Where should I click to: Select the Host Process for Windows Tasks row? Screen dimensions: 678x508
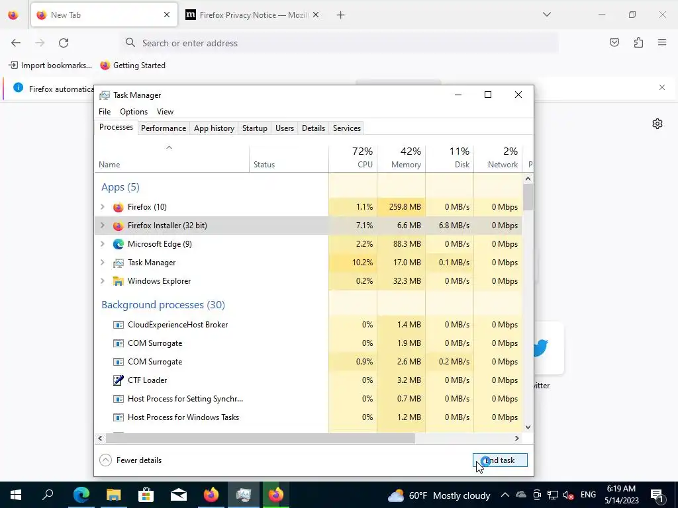pyautogui.click(x=308, y=417)
